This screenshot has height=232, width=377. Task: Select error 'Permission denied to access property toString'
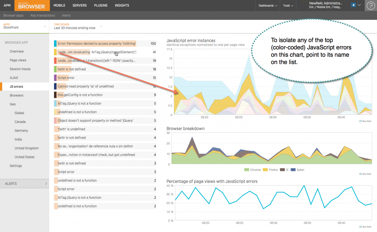[105, 43]
